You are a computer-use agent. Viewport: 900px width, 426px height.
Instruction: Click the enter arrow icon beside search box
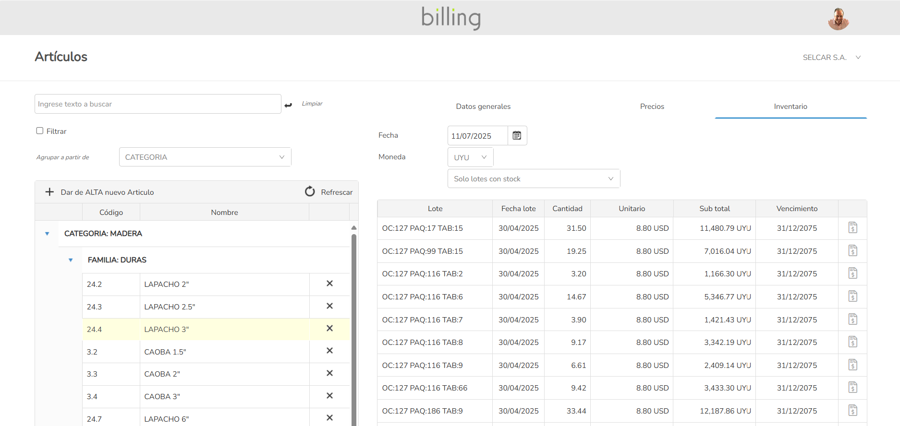[288, 105]
